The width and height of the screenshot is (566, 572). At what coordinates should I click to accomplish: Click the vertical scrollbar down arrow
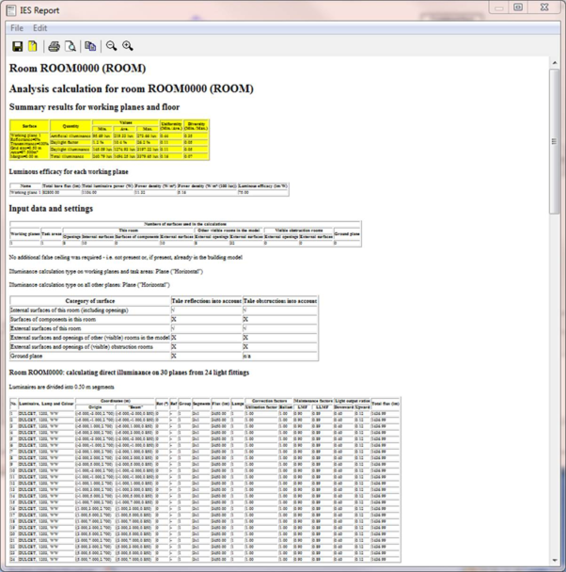coord(555,562)
